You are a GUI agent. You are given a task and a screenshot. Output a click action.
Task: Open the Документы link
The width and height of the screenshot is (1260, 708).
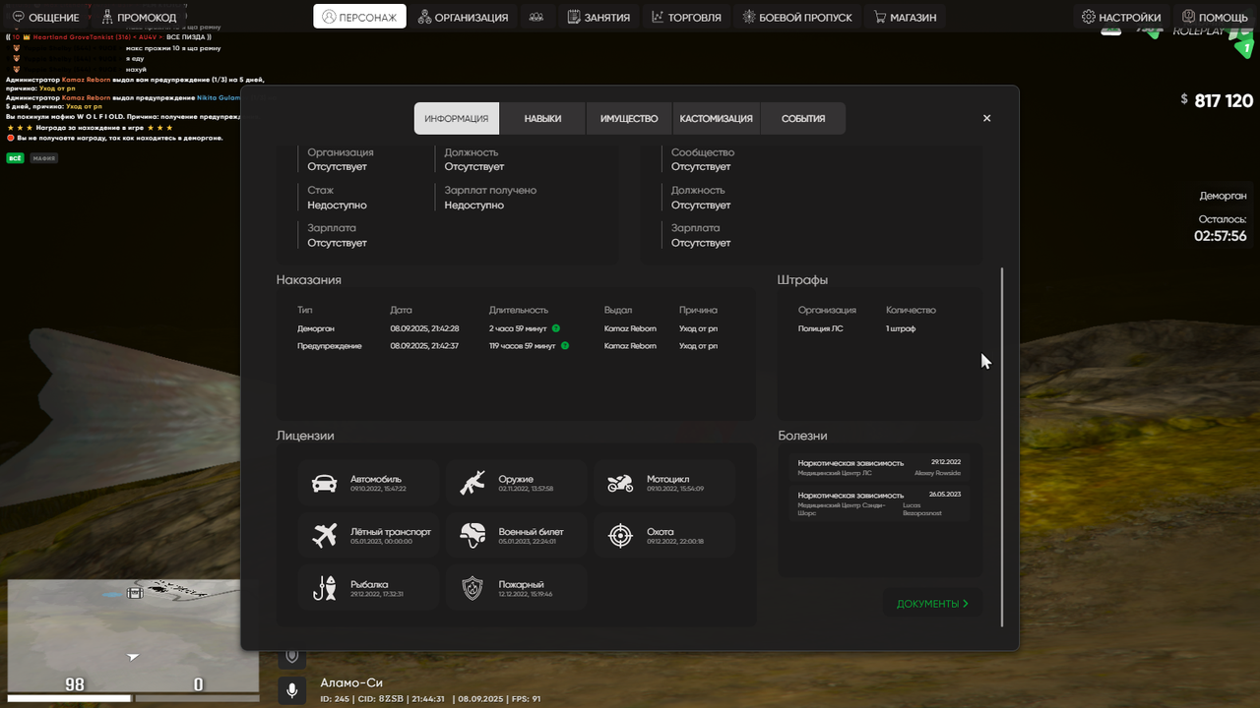[x=932, y=604]
